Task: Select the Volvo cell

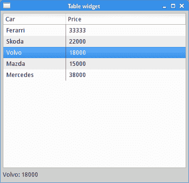Action: [x=35, y=53]
